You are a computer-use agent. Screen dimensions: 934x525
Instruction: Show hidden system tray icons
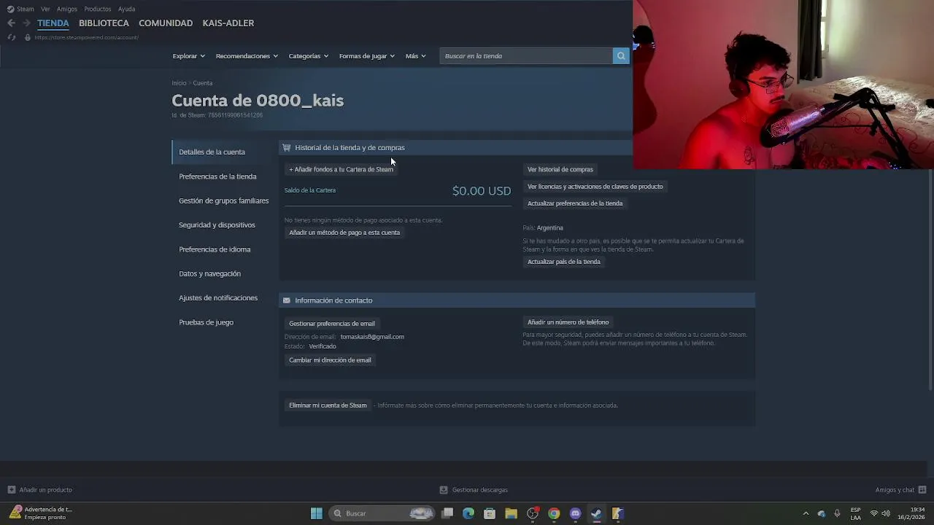[x=806, y=513]
